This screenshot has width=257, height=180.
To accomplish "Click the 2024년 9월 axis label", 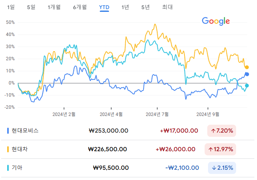I will 208,114.
